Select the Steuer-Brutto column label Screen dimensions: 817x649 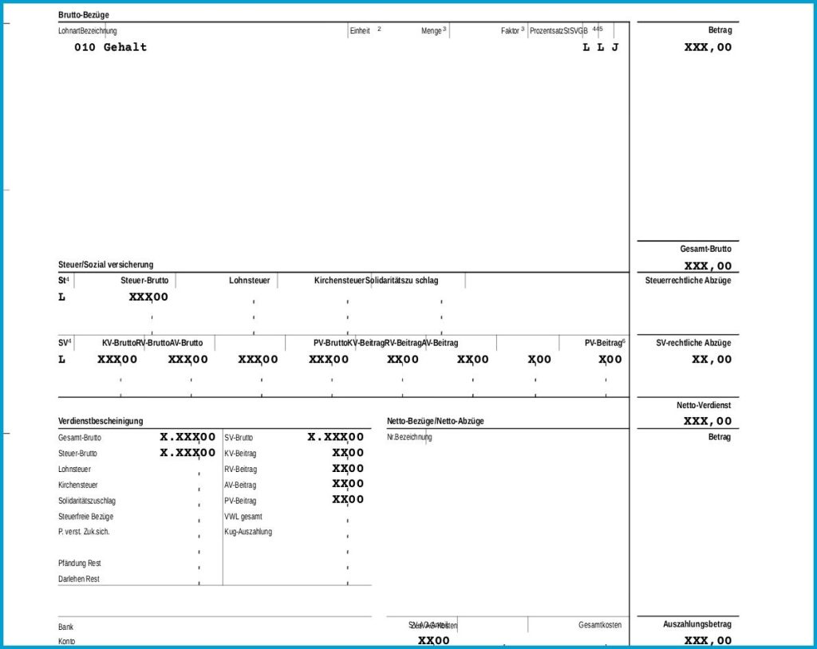pos(144,280)
